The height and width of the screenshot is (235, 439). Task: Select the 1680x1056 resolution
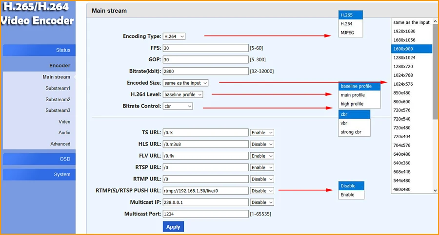coord(412,40)
